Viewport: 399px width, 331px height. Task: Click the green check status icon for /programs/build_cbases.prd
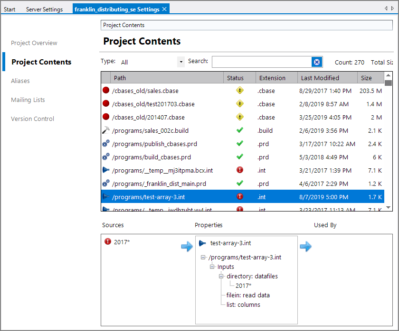point(240,157)
